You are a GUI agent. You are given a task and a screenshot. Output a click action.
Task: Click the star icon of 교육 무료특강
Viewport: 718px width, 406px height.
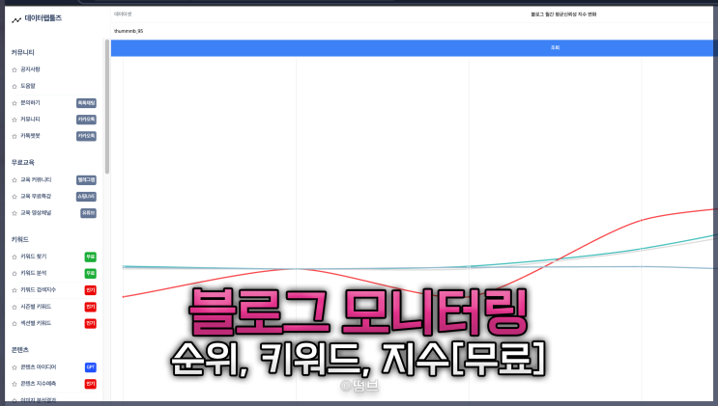pyautogui.click(x=14, y=197)
